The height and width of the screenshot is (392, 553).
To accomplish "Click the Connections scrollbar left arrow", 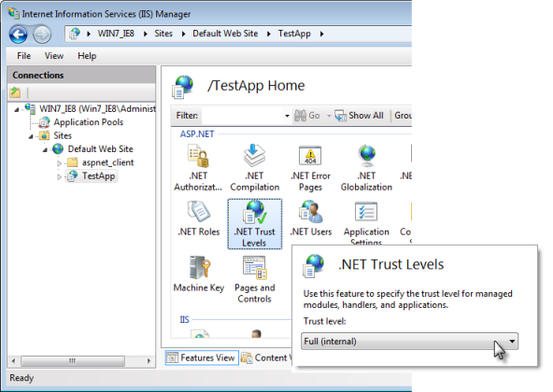I will coord(14,361).
